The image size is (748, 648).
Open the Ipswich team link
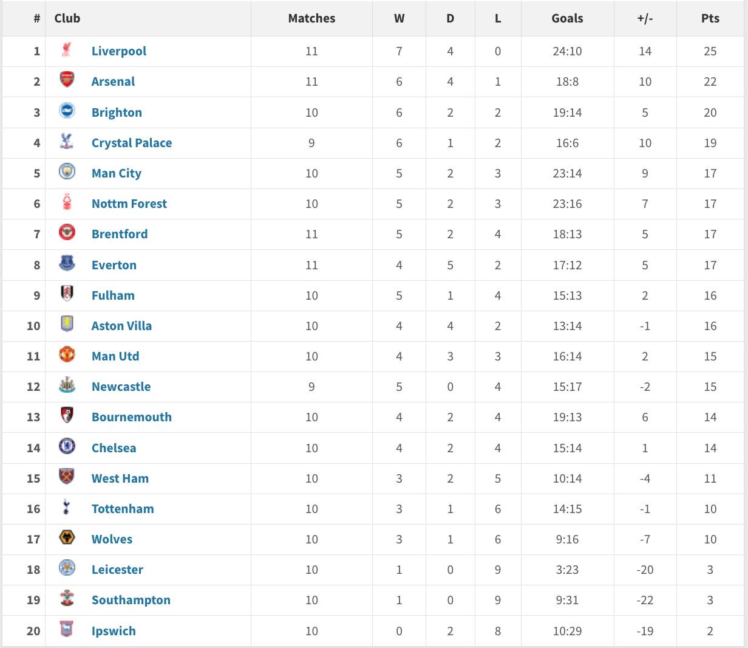(x=114, y=631)
